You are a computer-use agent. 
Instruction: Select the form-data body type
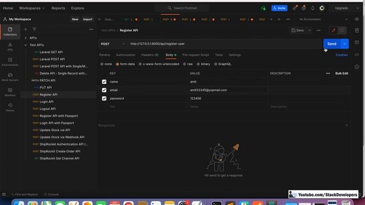[117, 64]
